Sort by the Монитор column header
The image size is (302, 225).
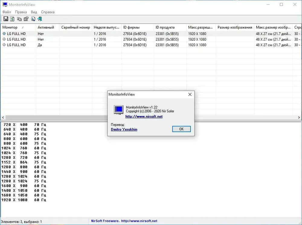[x=18, y=27]
